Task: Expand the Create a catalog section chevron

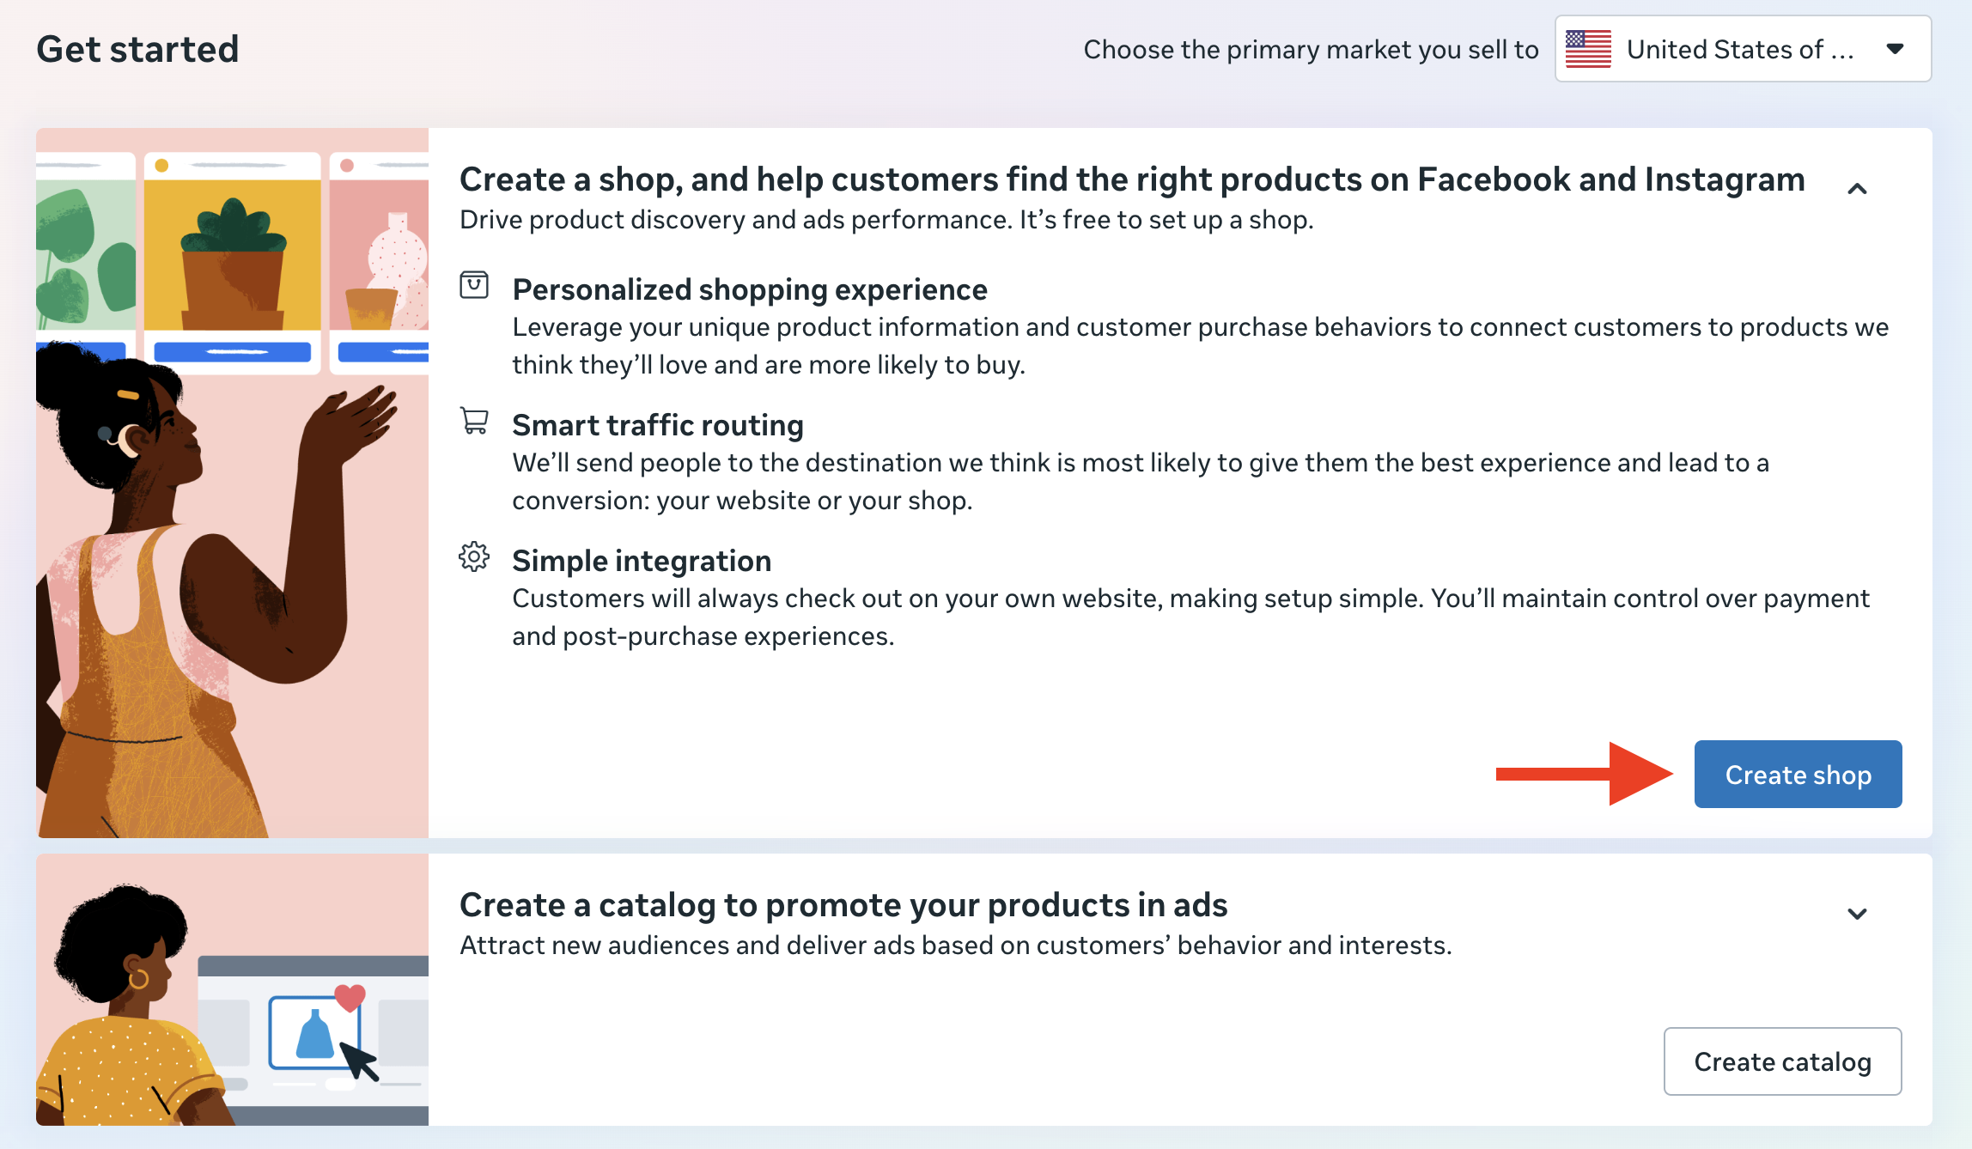Action: click(1857, 914)
